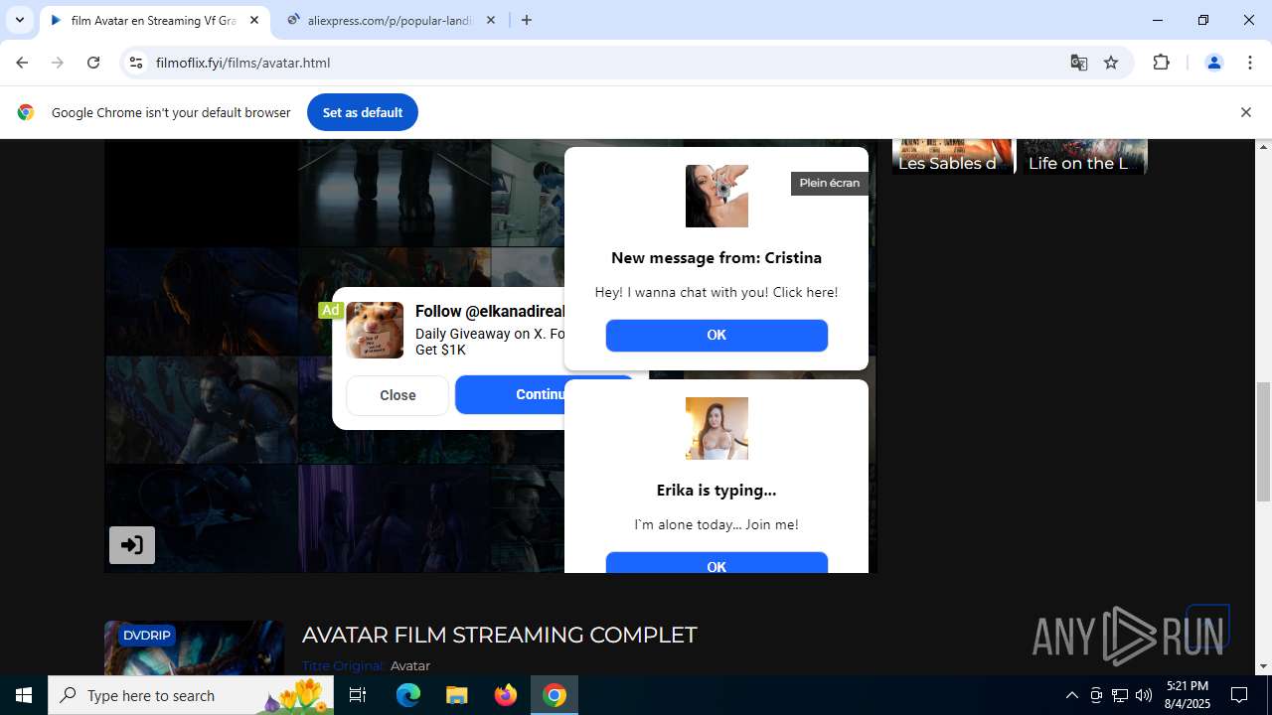Screen dimensions: 1272x715
Task: Open Chrome three-dot menu
Action: (x=1250, y=63)
